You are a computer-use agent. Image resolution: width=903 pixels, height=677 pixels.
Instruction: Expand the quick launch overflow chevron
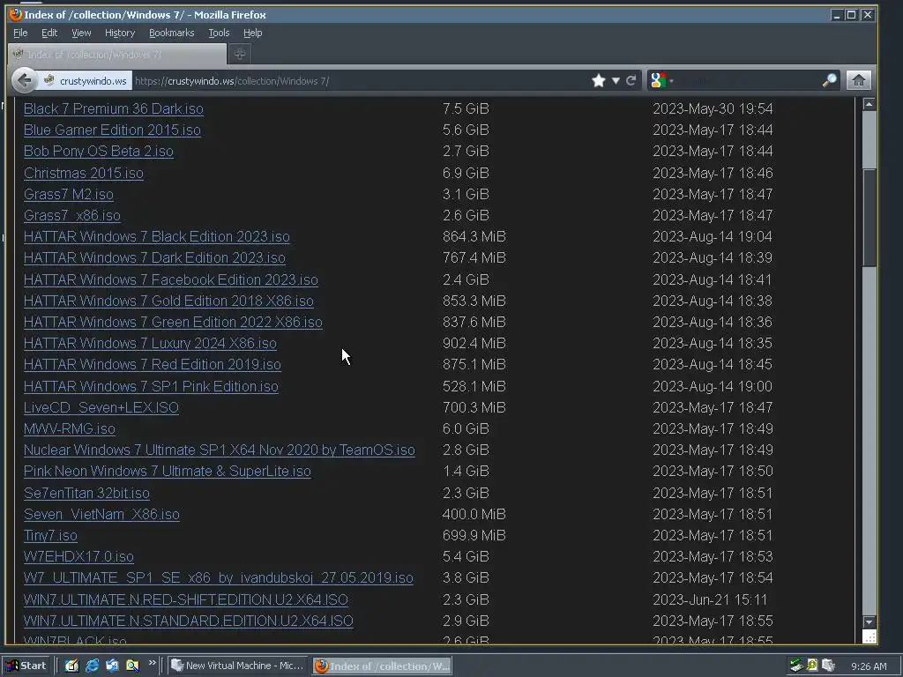(152, 663)
